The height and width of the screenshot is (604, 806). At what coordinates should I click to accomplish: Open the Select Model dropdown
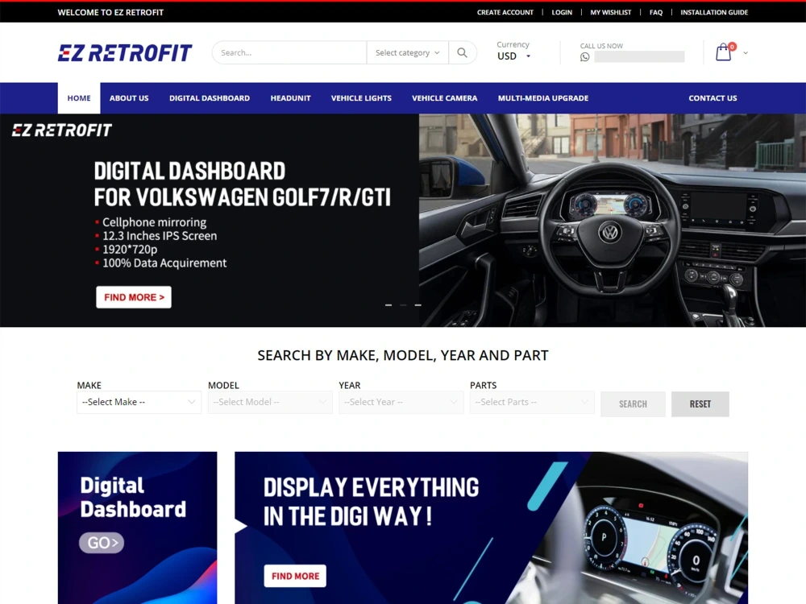(270, 402)
